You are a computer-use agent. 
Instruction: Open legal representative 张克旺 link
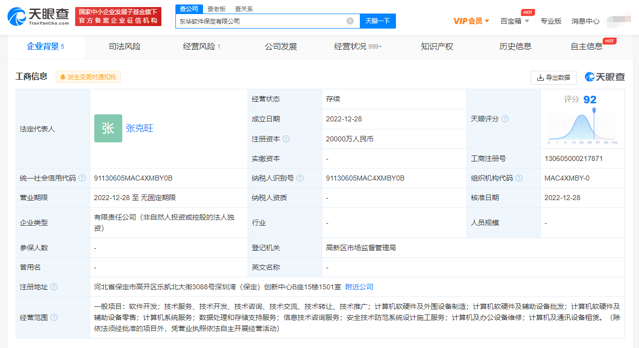[139, 128]
